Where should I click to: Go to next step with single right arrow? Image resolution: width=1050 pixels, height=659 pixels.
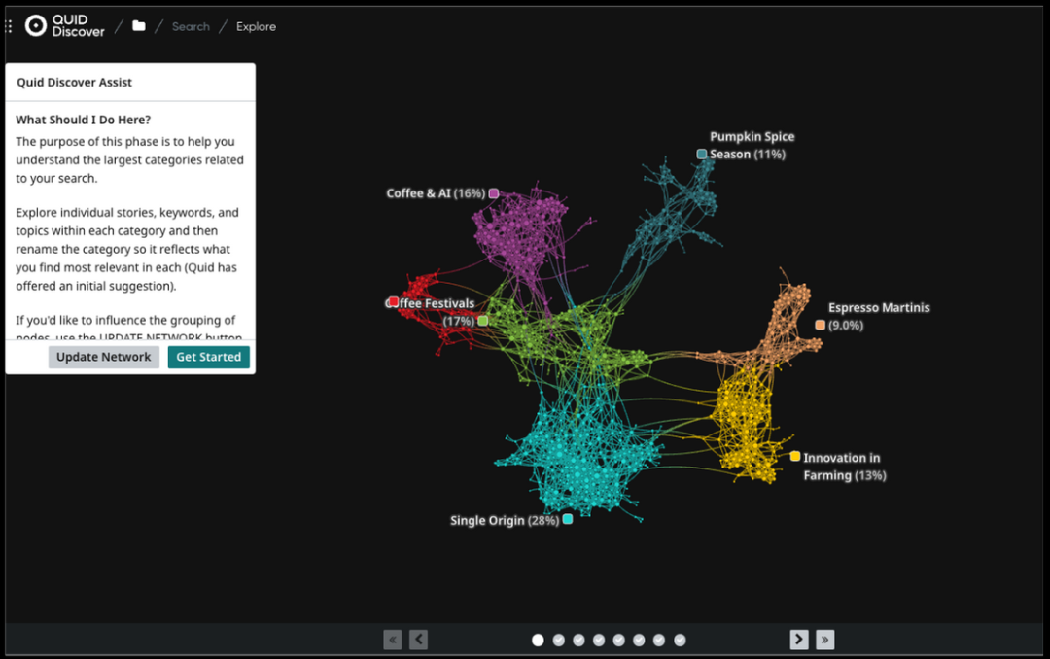799,640
